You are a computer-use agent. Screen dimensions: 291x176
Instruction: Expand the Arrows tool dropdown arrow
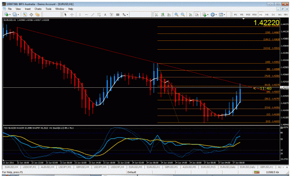click(x=127, y=15)
